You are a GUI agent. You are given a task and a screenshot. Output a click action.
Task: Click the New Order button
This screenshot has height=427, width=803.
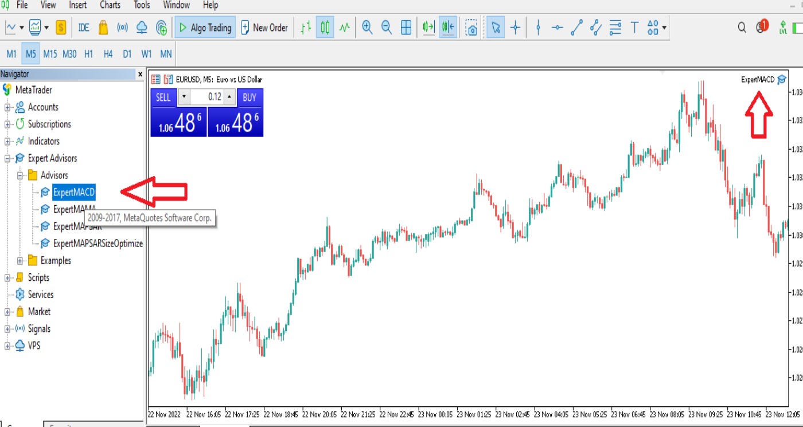point(264,28)
